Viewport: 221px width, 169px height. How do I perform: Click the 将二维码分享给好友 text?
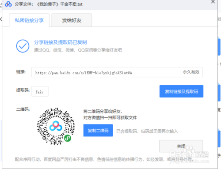[x=103, y=111]
